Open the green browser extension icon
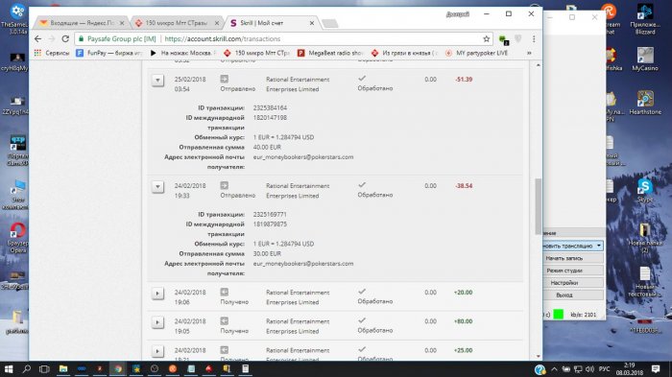Image resolution: width=672 pixels, height=377 pixels. click(504, 40)
